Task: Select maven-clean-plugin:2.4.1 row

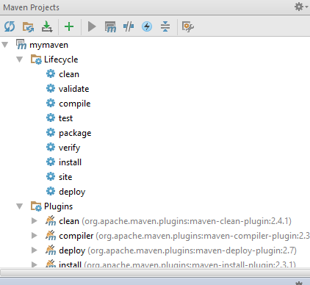Action: [x=175, y=221]
